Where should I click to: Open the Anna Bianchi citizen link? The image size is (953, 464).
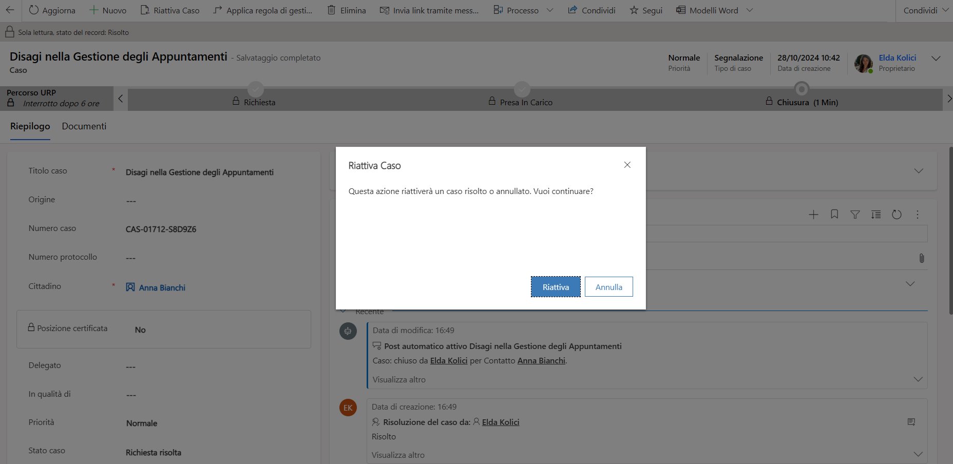pos(162,288)
